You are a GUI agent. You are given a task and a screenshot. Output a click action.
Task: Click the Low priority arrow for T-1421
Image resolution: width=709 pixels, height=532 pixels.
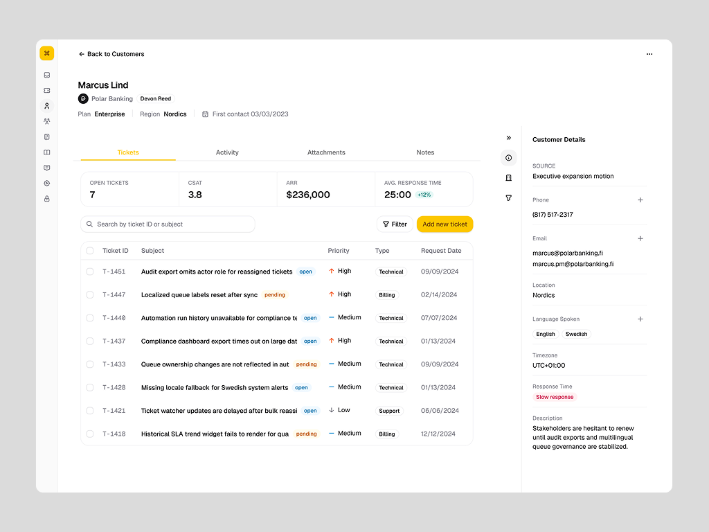(x=332, y=410)
